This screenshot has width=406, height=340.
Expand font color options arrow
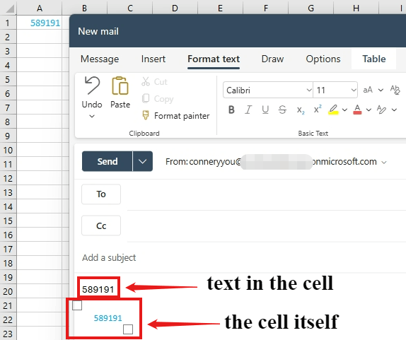click(x=369, y=110)
